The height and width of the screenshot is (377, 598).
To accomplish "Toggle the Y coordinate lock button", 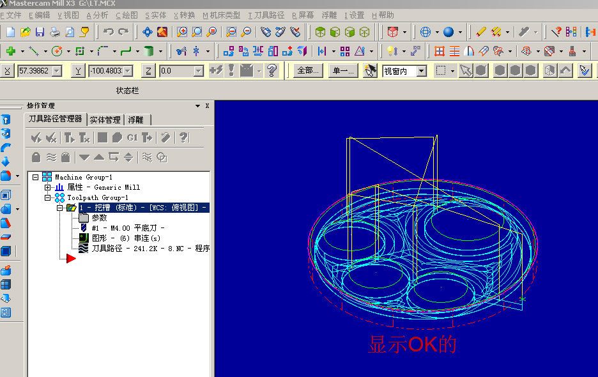I will point(78,71).
